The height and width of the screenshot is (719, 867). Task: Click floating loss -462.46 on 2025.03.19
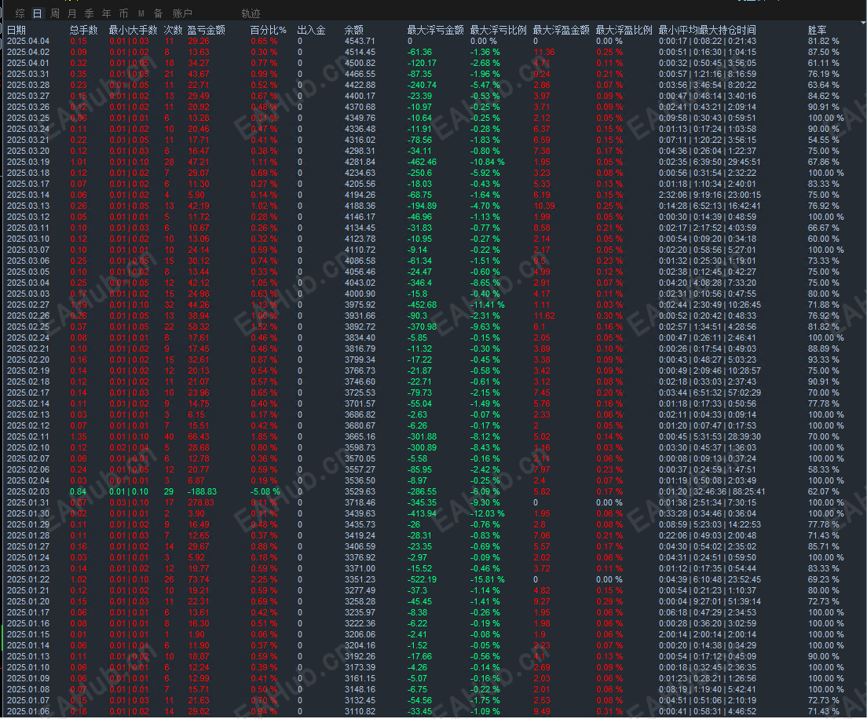point(422,162)
